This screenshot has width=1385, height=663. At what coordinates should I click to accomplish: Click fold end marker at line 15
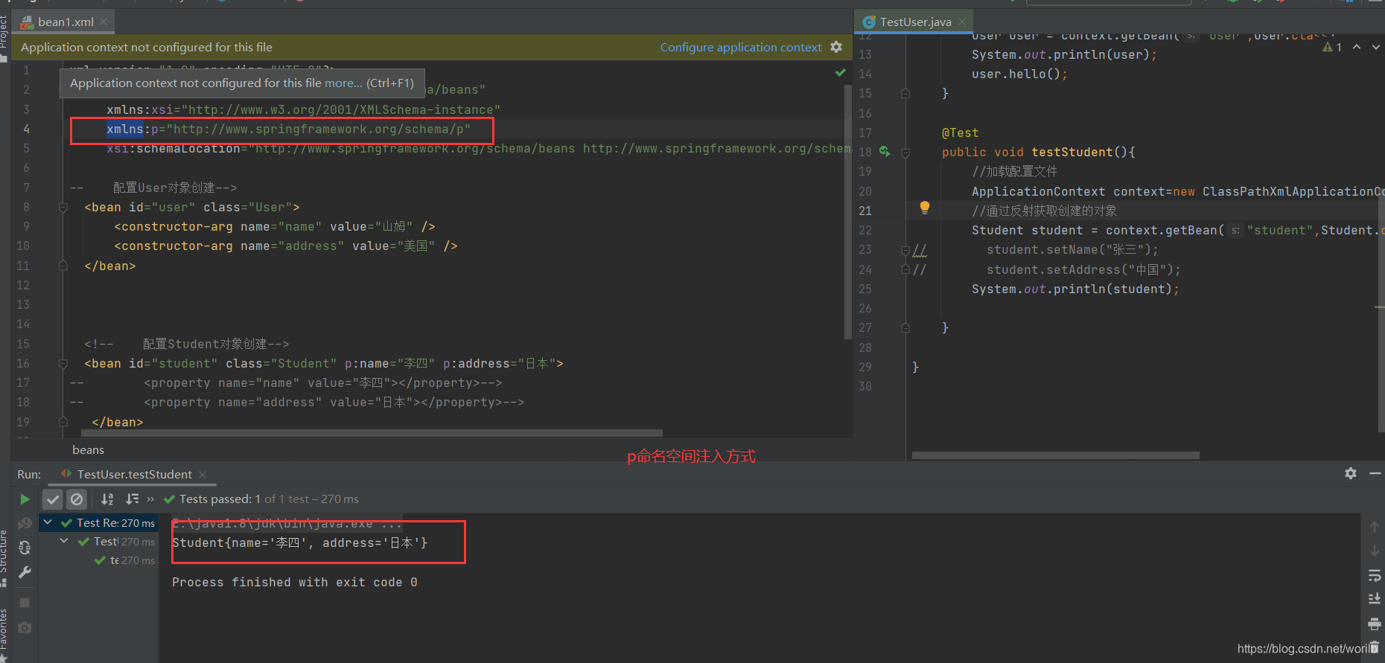[905, 94]
